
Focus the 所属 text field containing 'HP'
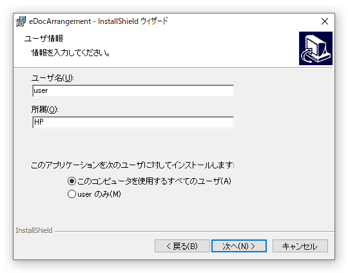133,122
